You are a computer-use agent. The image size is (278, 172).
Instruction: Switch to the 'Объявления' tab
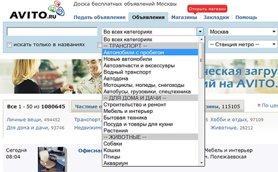pyautogui.click(x=148, y=17)
